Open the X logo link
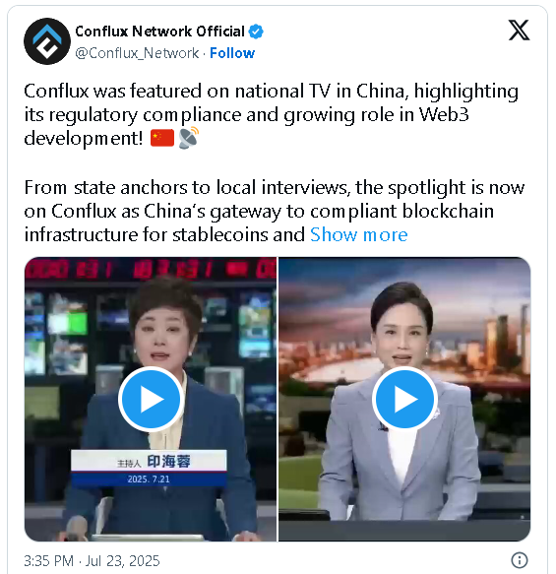Viewport: 556px width, 574px height. click(x=519, y=31)
